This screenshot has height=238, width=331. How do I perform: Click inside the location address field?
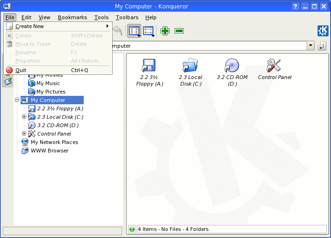pyautogui.click(x=209, y=46)
